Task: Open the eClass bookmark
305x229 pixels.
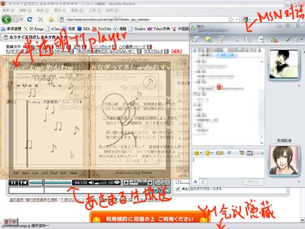Action: (52, 29)
